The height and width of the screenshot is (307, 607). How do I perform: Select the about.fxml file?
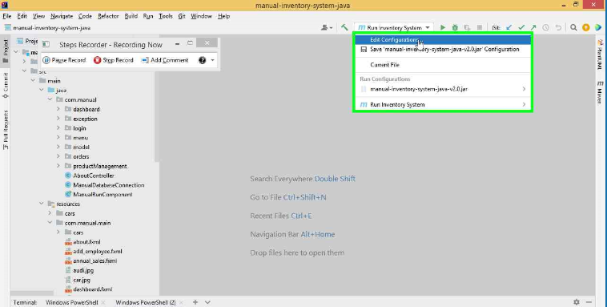(86, 241)
